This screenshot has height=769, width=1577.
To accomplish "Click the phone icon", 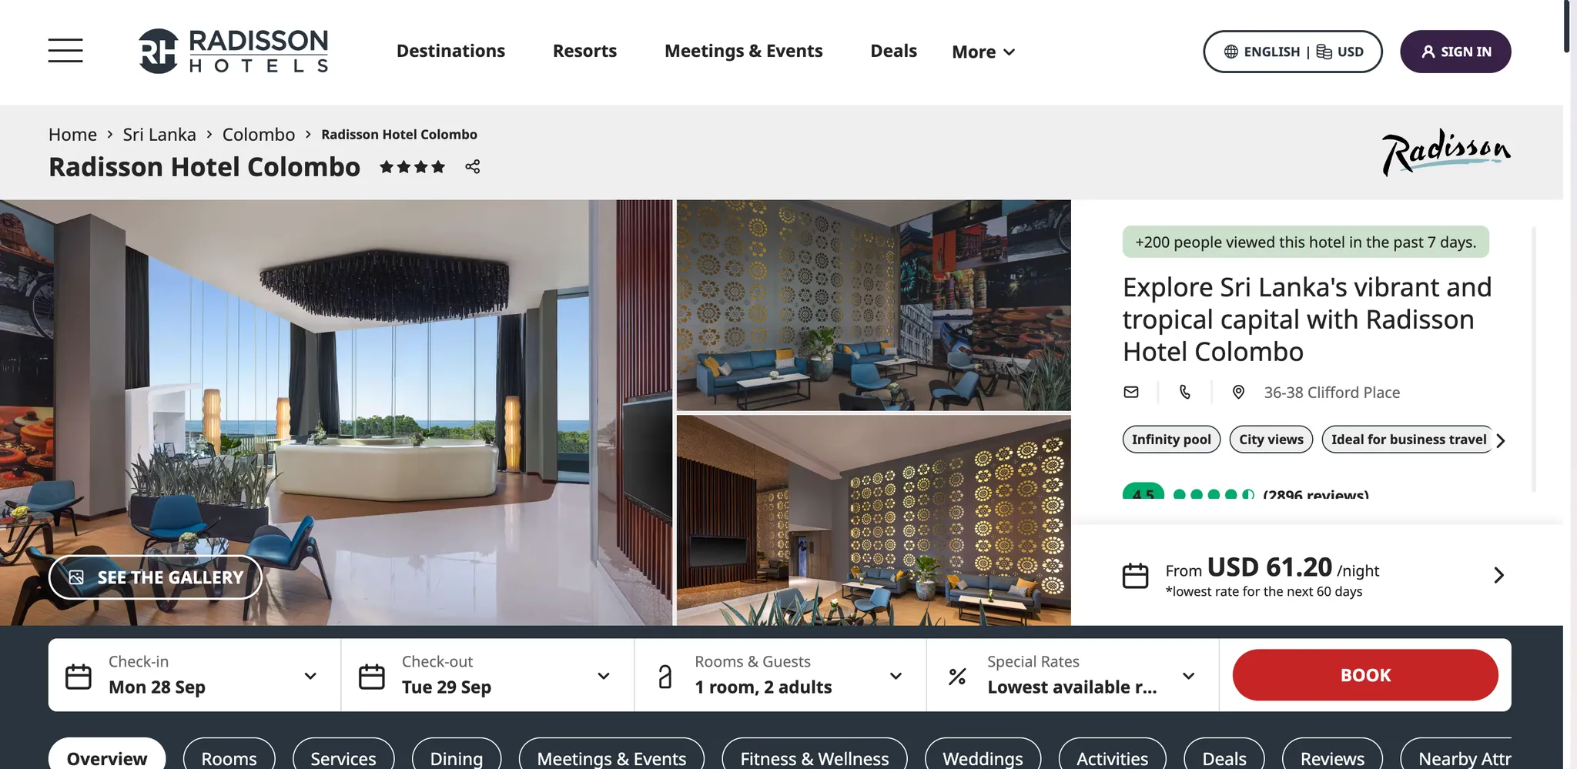I will tap(1185, 392).
